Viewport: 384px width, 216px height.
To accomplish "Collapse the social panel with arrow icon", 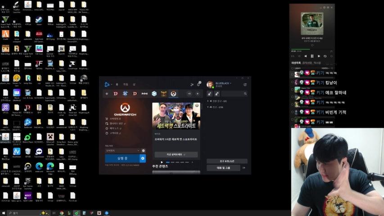I will coord(244,168).
